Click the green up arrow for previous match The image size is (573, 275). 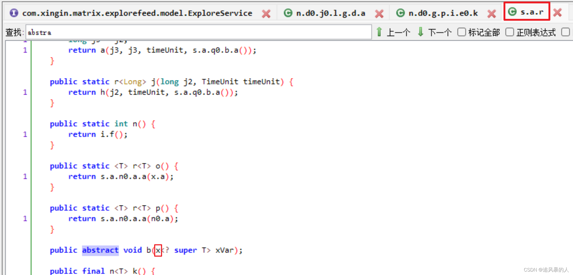[x=379, y=32]
